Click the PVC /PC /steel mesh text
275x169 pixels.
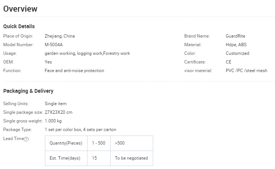point(246,71)
